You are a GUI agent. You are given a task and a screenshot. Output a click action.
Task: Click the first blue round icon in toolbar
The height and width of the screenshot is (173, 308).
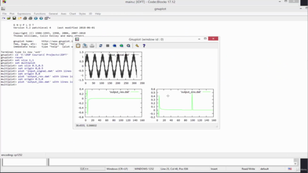(36, 18)
